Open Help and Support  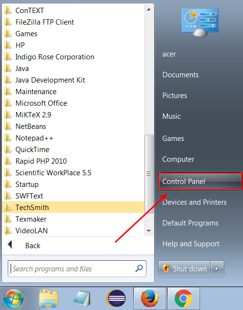click(x=191, y=244)
